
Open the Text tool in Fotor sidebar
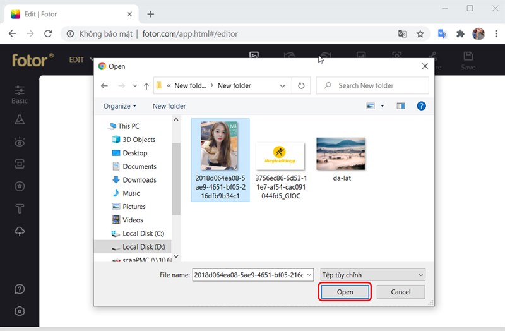click(20, 208)
